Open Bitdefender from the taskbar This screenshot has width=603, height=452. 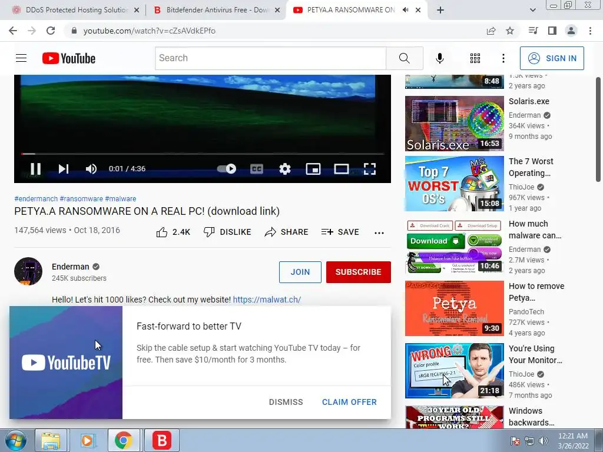click(x=162, y=440)
